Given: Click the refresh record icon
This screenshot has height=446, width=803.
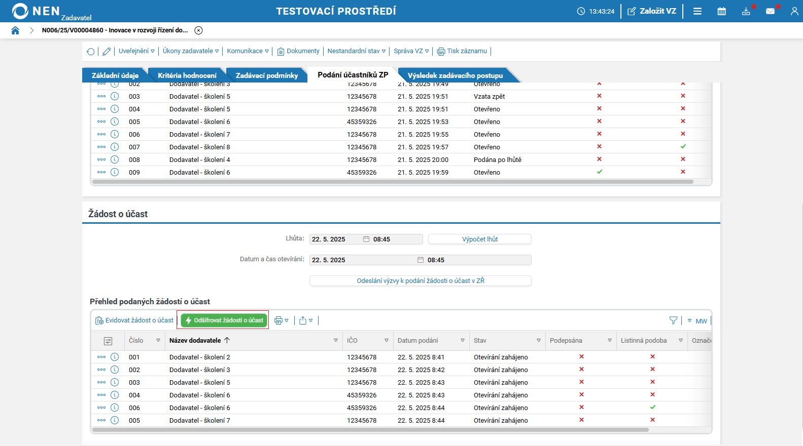Looking at the screenshot, I should pyautogui.click(x=91, y=51).
